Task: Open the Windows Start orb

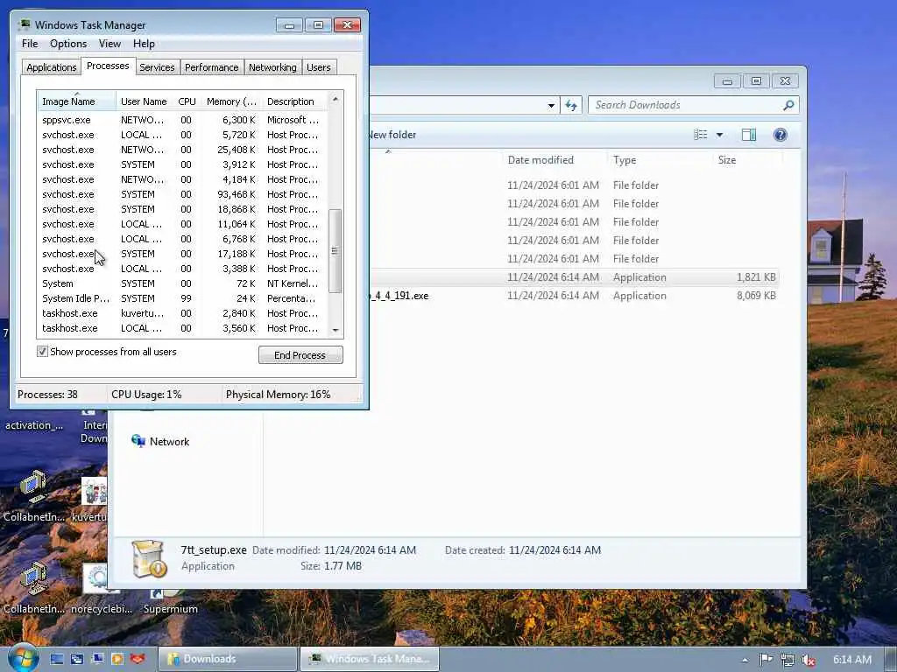Action: [23, 658]
